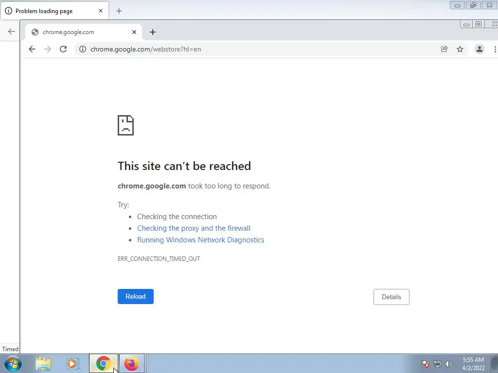Screen dimensions: 498x373
Task: Maximize the Chrome window
Action: pos(479,24)
